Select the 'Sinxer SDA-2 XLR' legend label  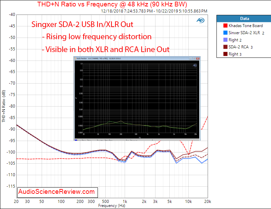coord(244,33)
